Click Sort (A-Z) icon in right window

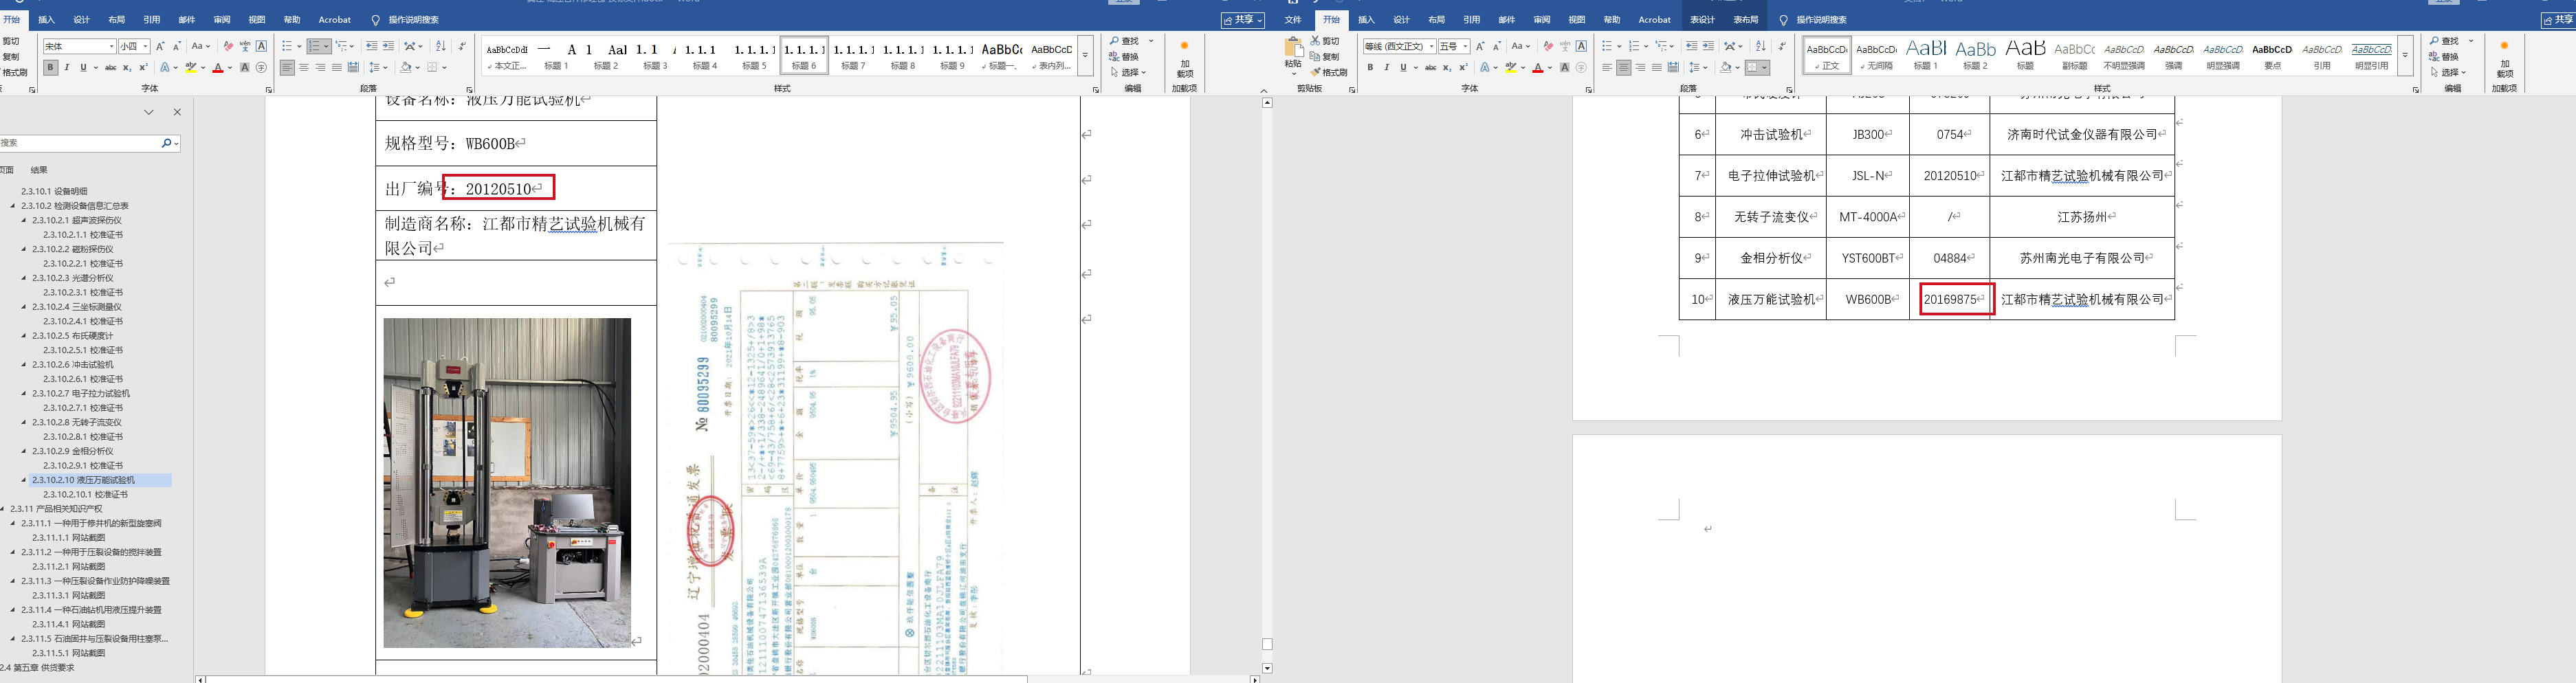coord(1761,46)
